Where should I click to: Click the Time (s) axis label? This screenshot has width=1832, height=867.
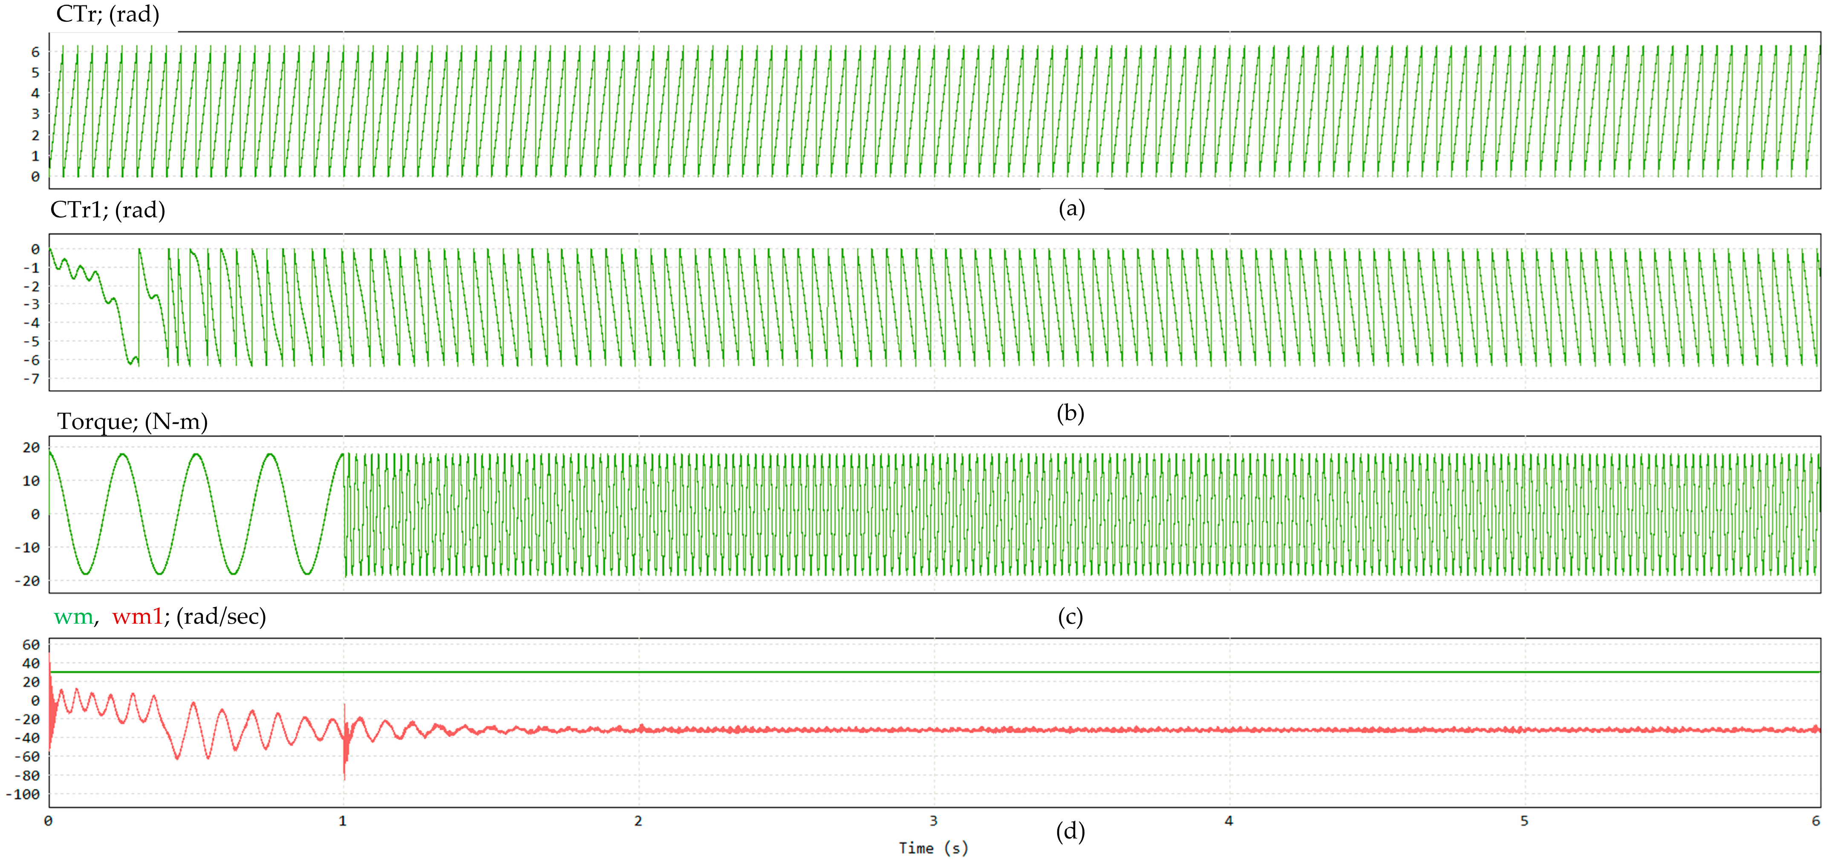coord(933,848)
